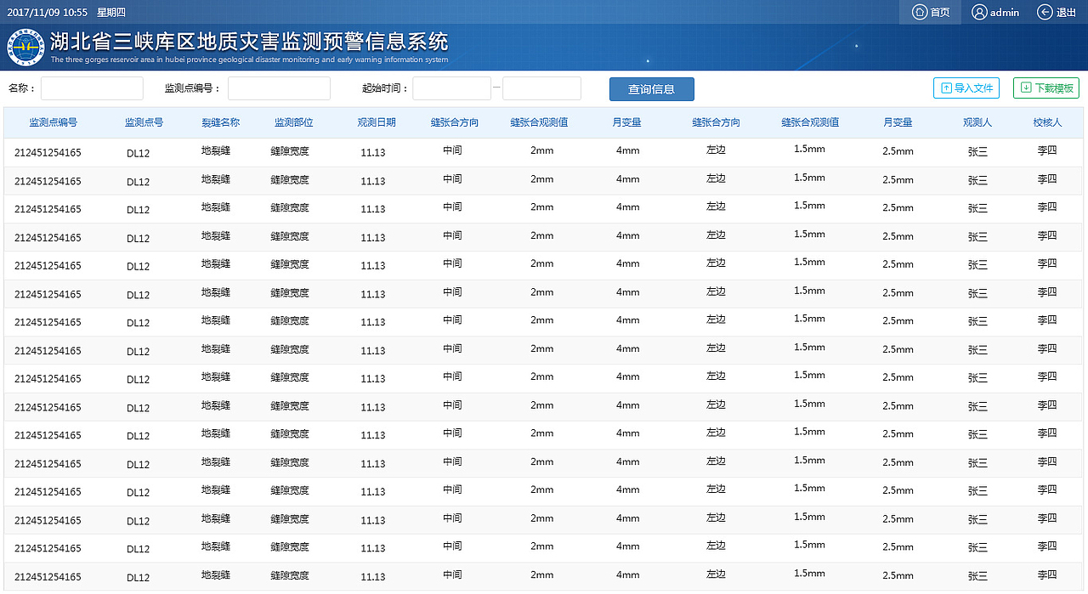Click the 监测点号 column header

pyautogui.click(x=144, y=122)
